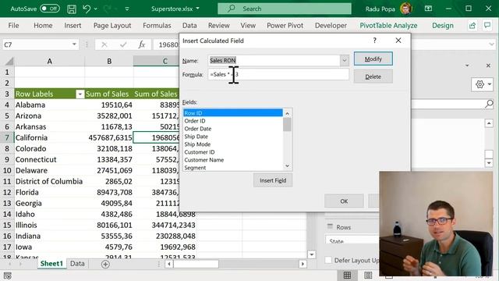Open the Name Box dropdown arrow
The image size is (499, 281).
74,44
